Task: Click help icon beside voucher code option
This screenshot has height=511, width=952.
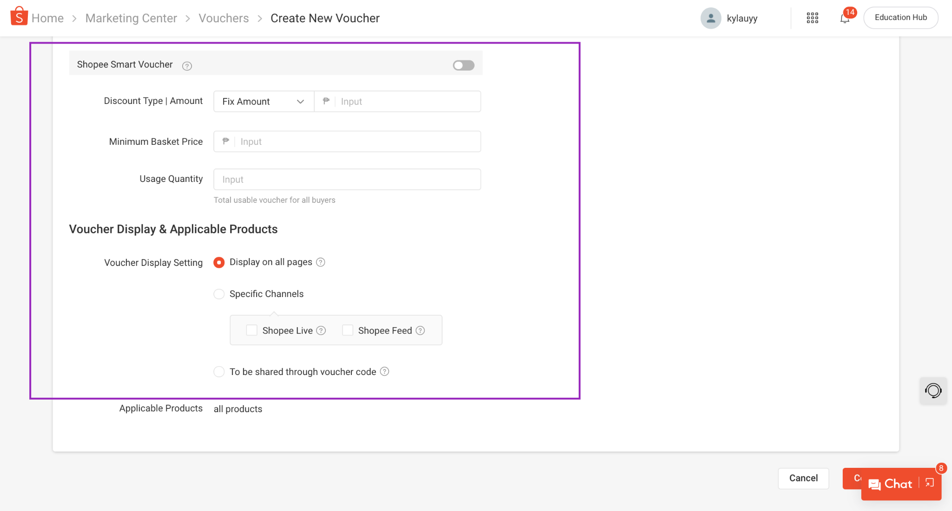Action: coord(384,371)
